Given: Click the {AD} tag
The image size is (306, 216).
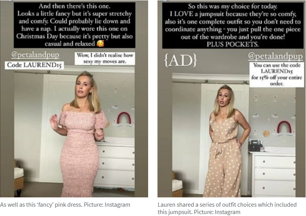Looking at the screenshot, I should click(x=180, y=60).
